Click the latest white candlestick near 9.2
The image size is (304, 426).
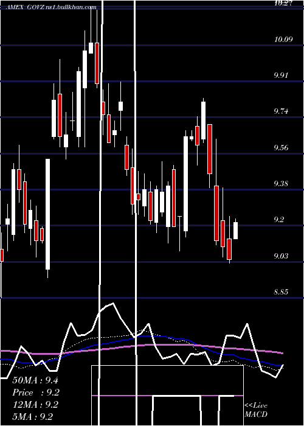[236, 231]
